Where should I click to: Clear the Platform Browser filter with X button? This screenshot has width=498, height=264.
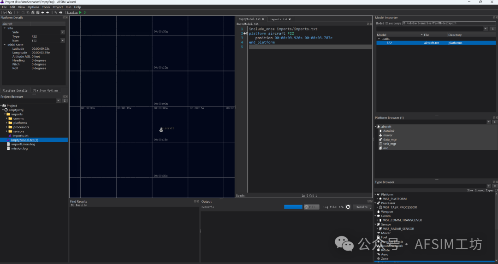(494, 122)
